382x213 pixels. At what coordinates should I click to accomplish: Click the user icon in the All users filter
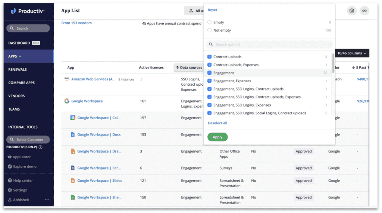click(191, 11)
